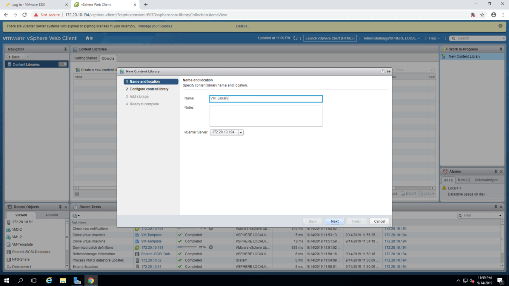Viewport: 509px width, 286px height.
Task: Pin the Work In Progress panel
Action: coord(501,49)
